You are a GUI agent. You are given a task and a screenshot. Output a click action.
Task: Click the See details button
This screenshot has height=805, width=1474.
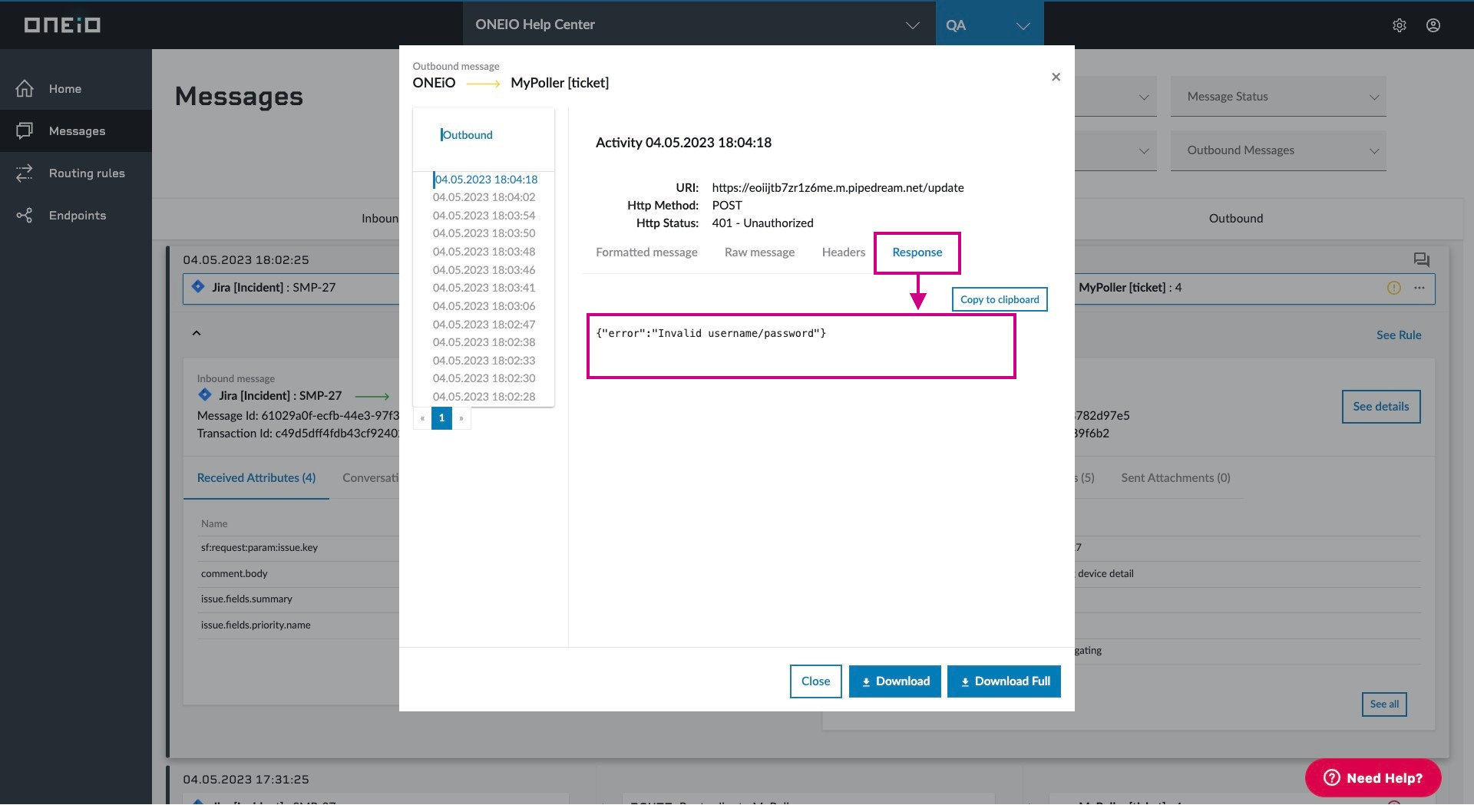point(1380,407)
